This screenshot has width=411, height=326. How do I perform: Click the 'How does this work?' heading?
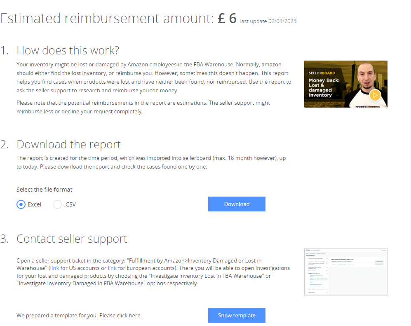(68, 51)
